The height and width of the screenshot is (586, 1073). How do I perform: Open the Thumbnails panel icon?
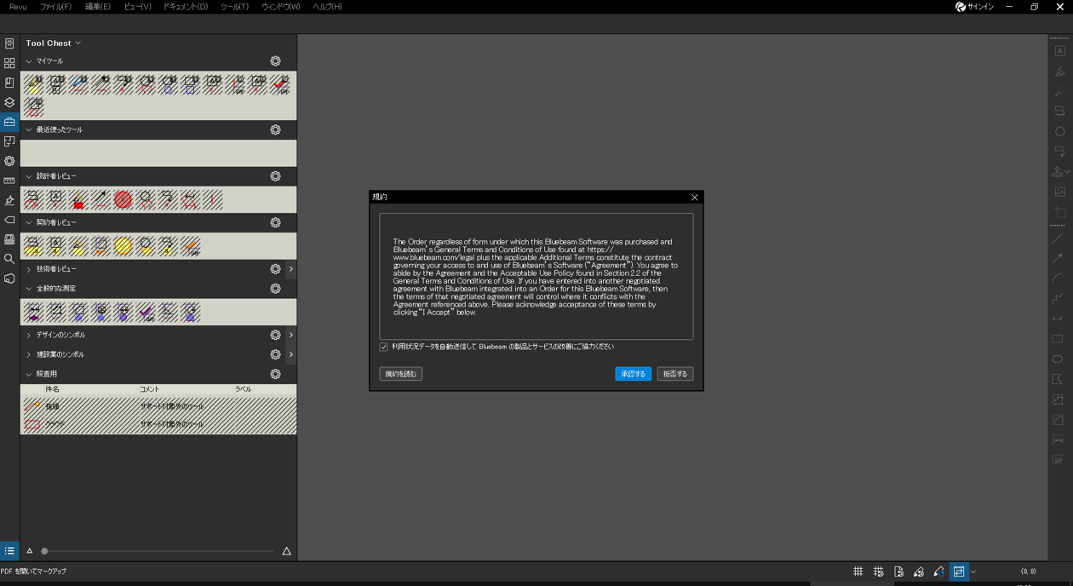9,63
